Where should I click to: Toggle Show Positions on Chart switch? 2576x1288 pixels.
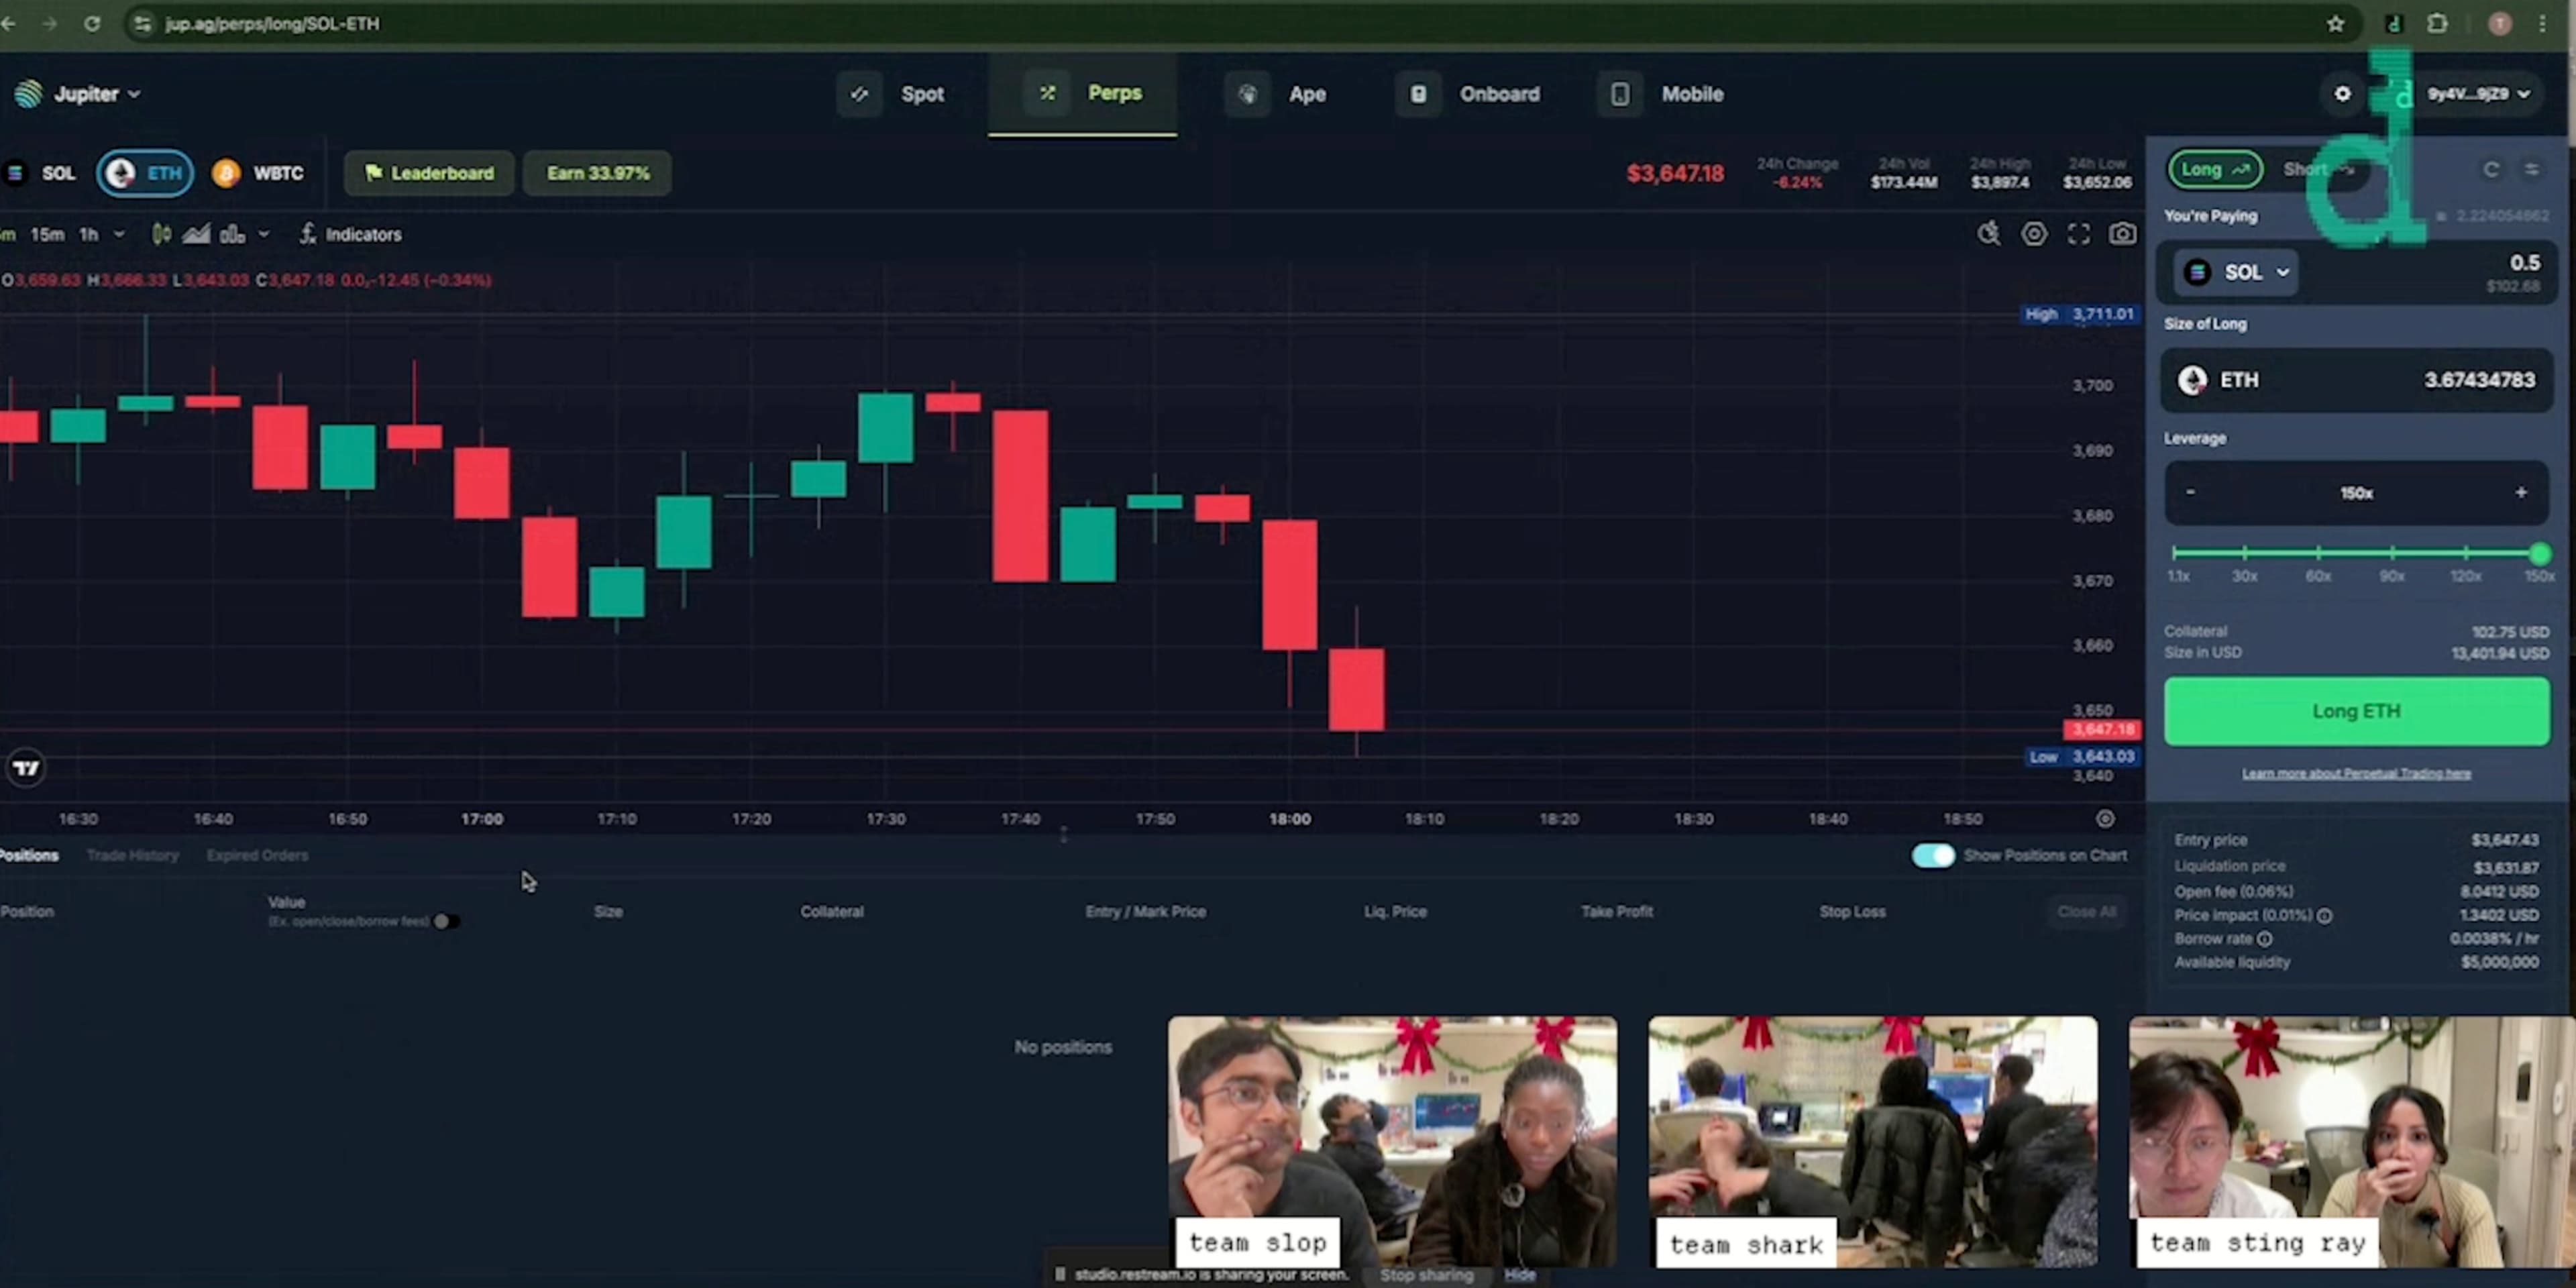1932,855
